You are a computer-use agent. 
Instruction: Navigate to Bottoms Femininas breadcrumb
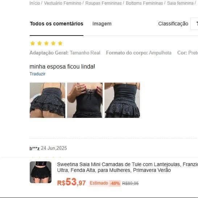pos(144,3)
